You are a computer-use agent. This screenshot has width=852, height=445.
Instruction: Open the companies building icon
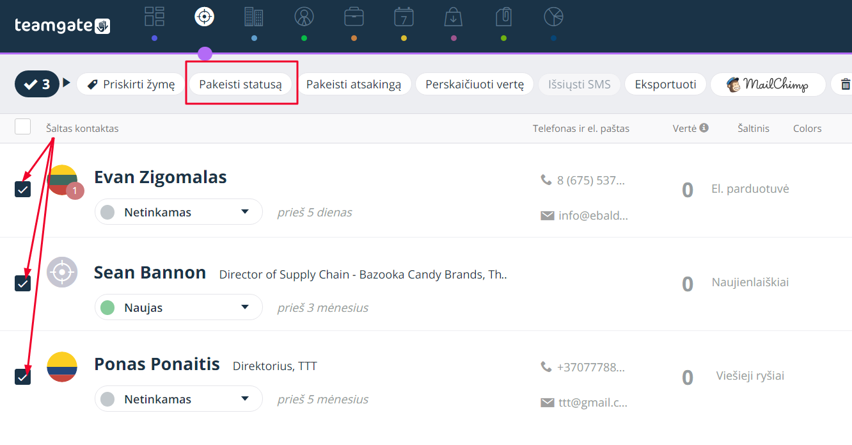[254, 17]
